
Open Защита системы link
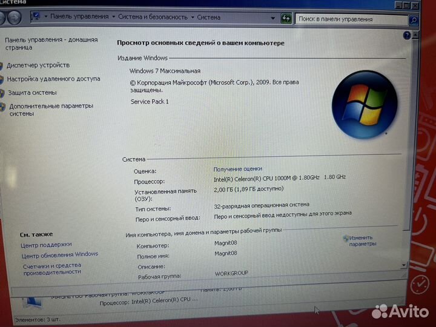coord(32,93)
